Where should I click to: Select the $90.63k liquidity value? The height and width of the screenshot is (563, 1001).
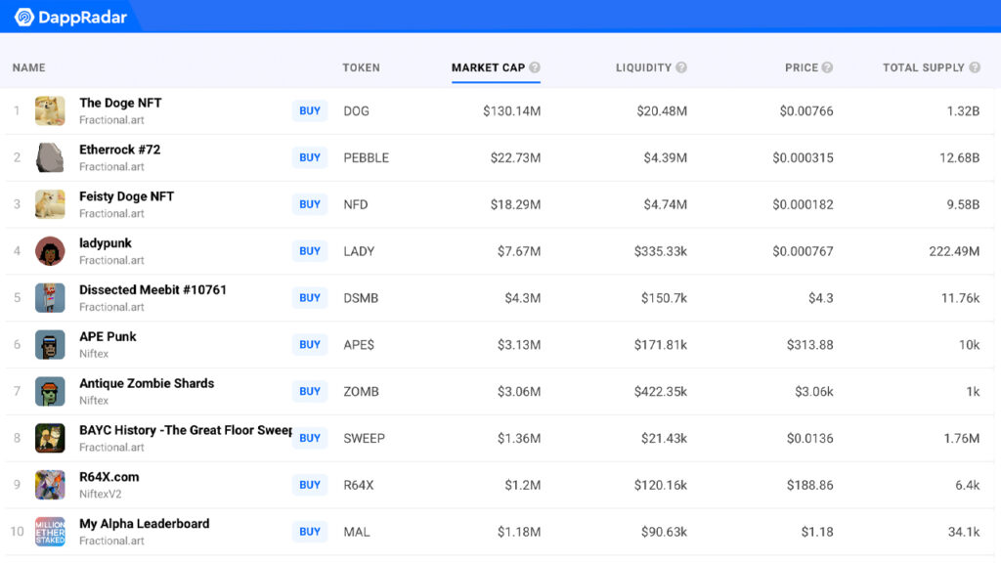pos(664,532)
